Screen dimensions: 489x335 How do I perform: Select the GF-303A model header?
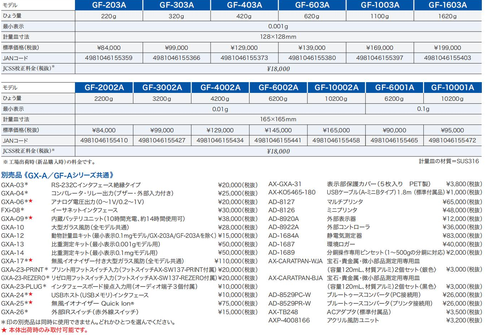click(x=177, y=5)
